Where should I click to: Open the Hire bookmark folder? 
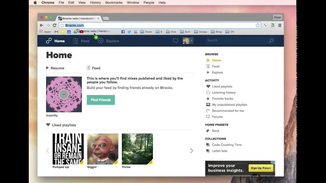click(171, 32)
